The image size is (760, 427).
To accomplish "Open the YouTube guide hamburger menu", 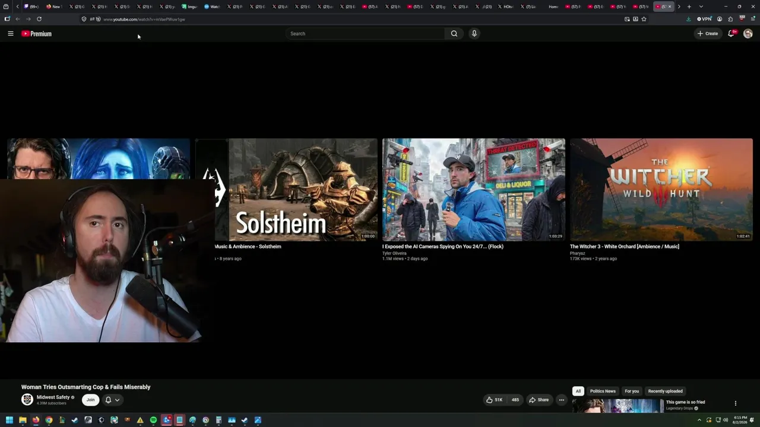I will tap(11, 34).
